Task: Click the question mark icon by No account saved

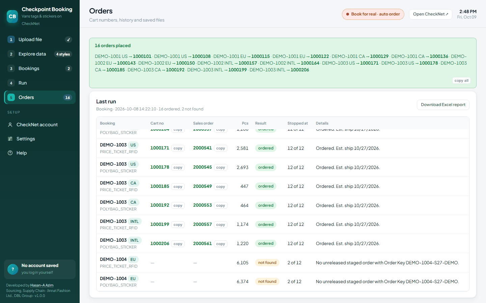Action: [13, 269]
